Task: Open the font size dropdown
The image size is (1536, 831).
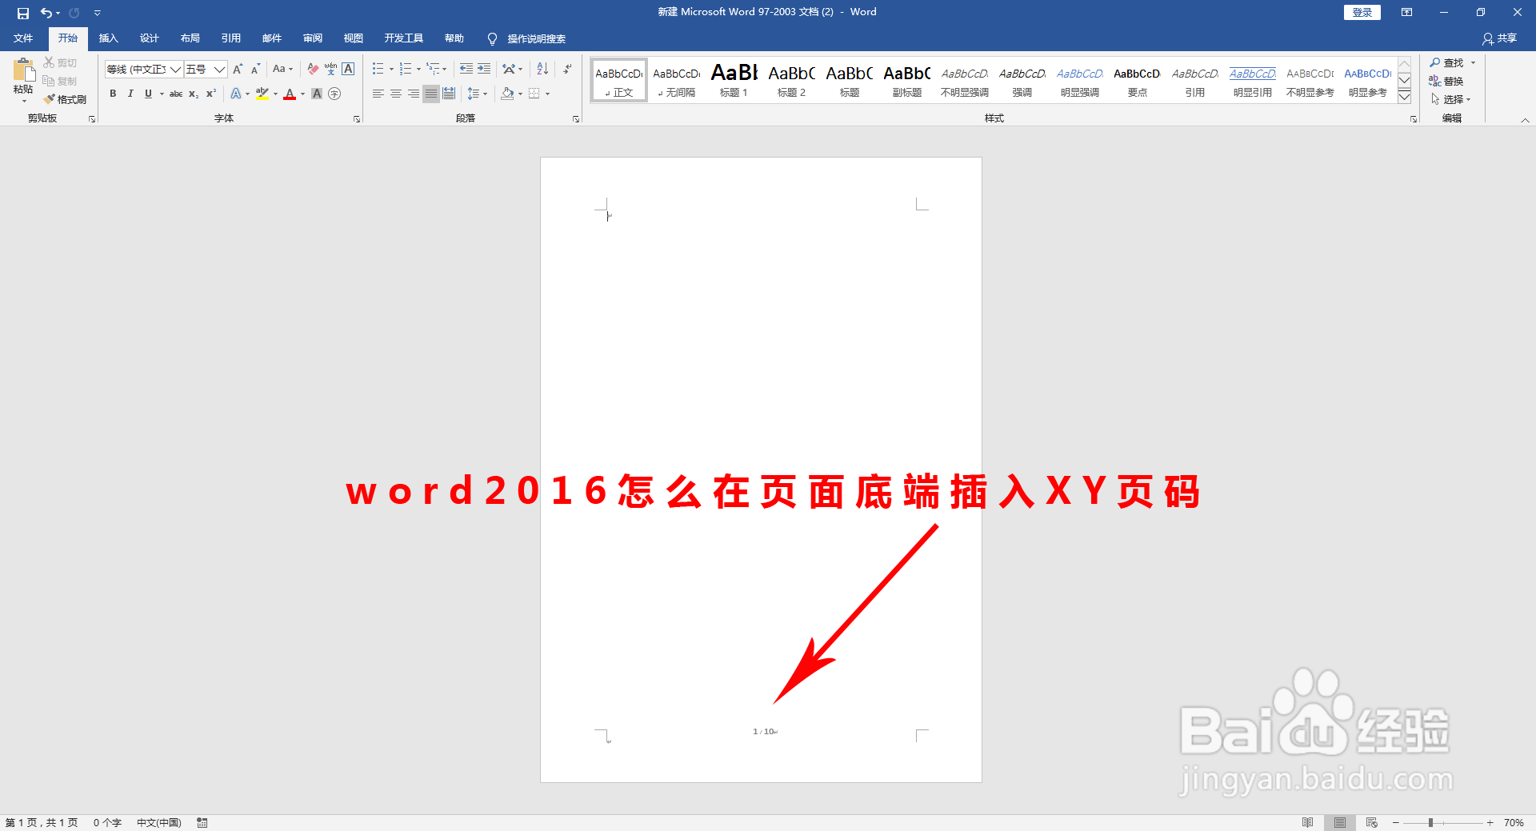Action: [x=219, y=70]
